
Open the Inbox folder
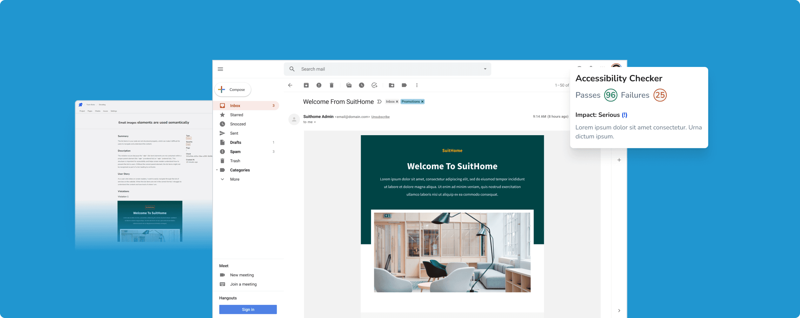(x=235, y=106)
